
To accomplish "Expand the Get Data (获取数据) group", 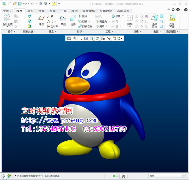I will tap(29, 31).
